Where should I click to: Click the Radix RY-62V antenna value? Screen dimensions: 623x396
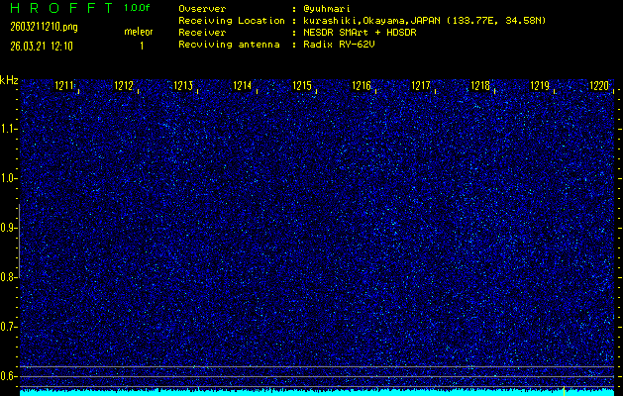339,45
